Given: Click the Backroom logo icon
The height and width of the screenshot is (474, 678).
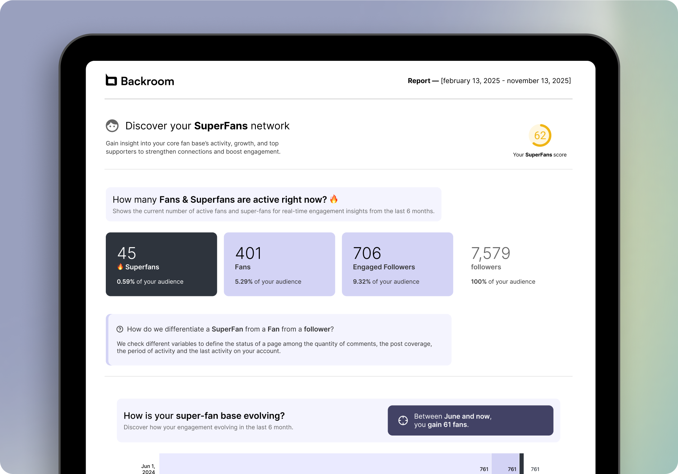Looking at the screenshot, I should 111,80.
